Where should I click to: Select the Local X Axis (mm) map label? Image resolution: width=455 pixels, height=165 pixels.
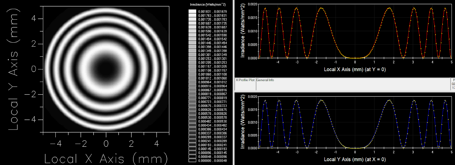pos(106,159)
